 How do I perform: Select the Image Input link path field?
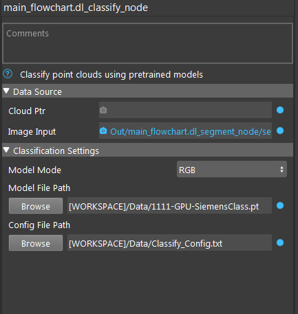[185, 131]
